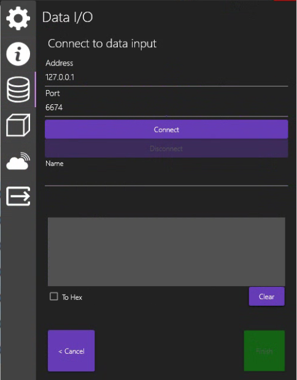The image size is (297, 380).
Task: Open the 3D cube panel
Action: (18, 125)
